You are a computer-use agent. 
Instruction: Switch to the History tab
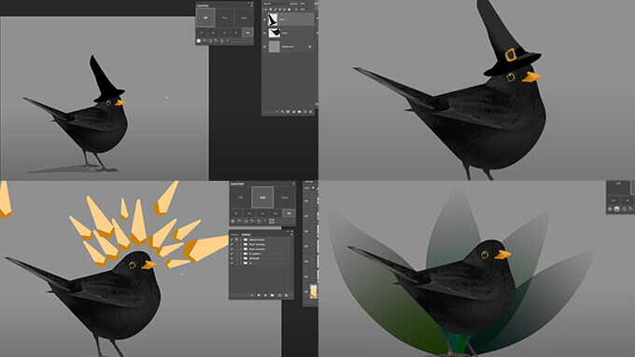click(234, 235)
